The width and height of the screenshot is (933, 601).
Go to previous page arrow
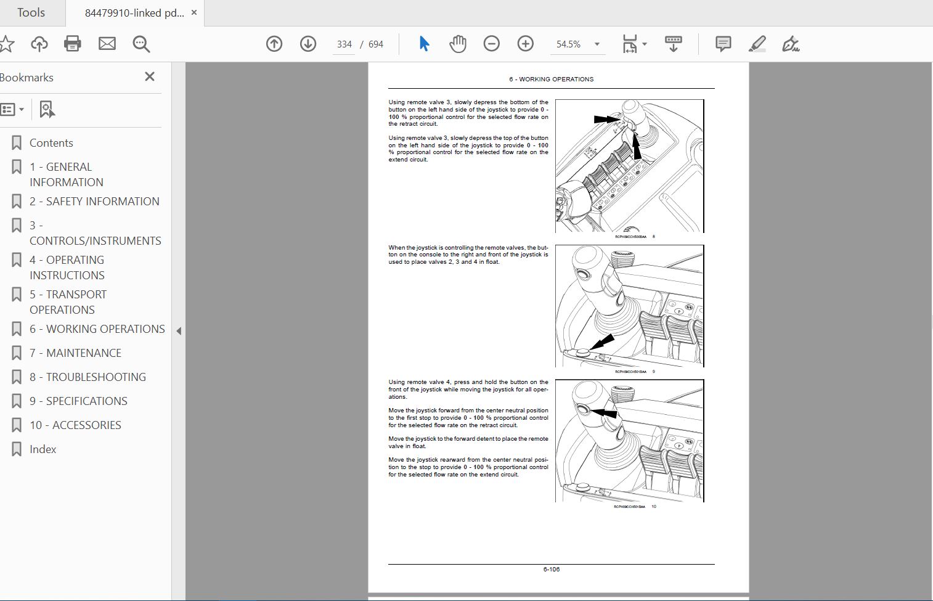coord(274,44)
